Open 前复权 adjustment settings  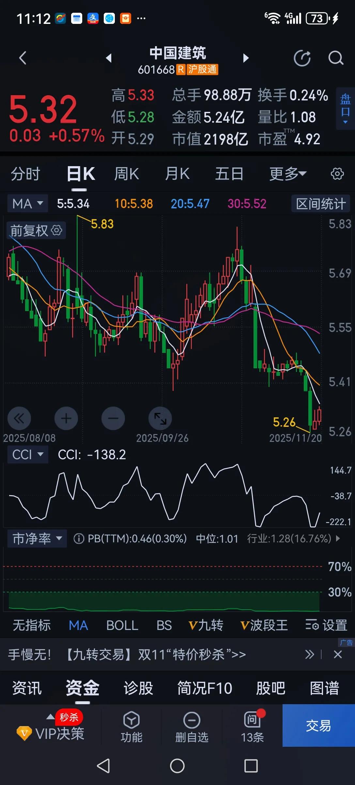(x=36, y=231)
